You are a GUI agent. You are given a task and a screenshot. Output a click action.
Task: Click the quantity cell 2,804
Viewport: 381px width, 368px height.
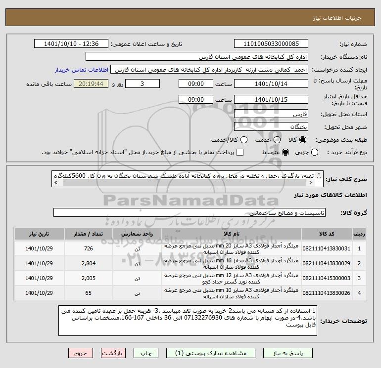89,263
